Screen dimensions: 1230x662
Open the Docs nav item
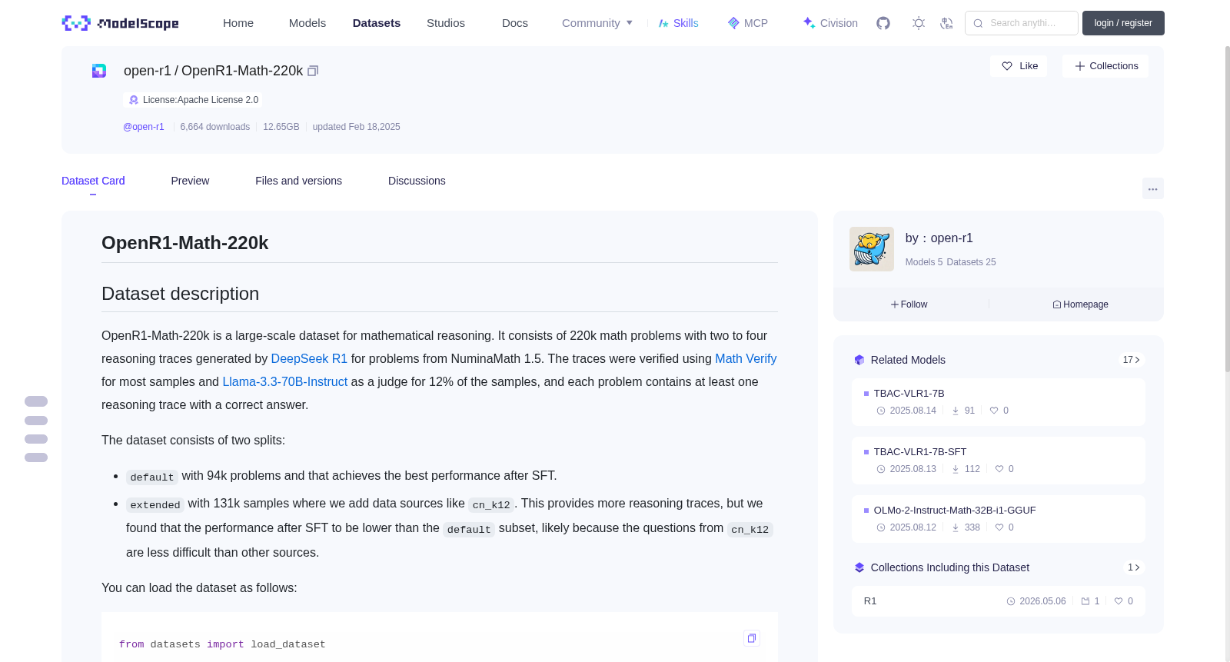[x=515, y=23]
